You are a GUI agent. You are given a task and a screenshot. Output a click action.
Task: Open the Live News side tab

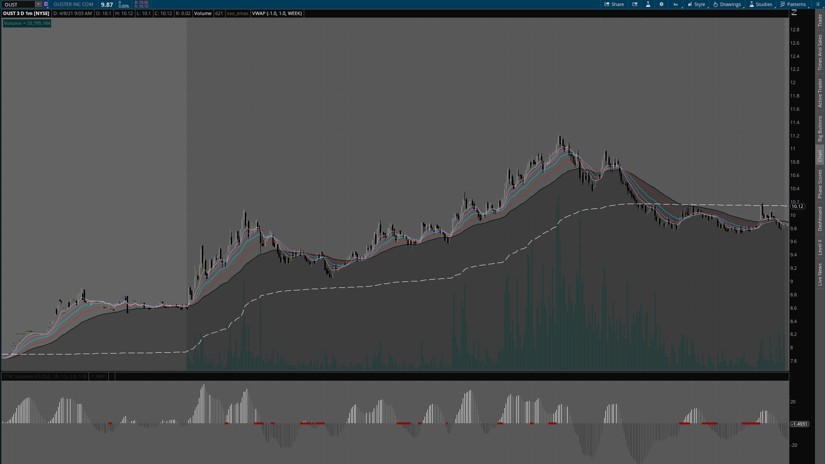pyautogui.click(x=820, y=274)
